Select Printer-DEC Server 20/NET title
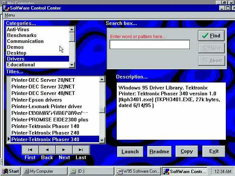Screen dimensions: 235x176 pyautogui.click(x=55, y=80)
